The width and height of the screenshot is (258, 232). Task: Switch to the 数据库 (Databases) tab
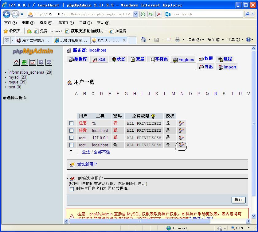pyautogui.click(x=78, y=59)
